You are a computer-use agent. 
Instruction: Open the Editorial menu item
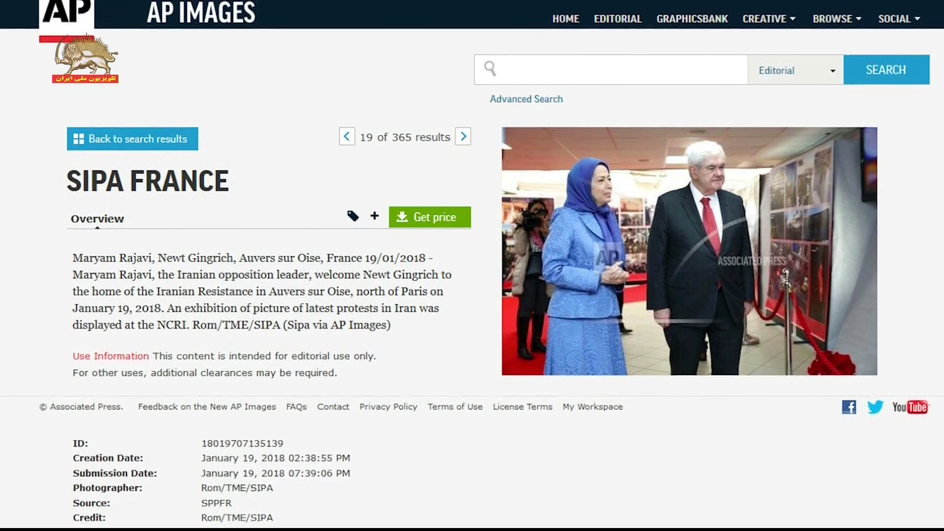(618, 19)
